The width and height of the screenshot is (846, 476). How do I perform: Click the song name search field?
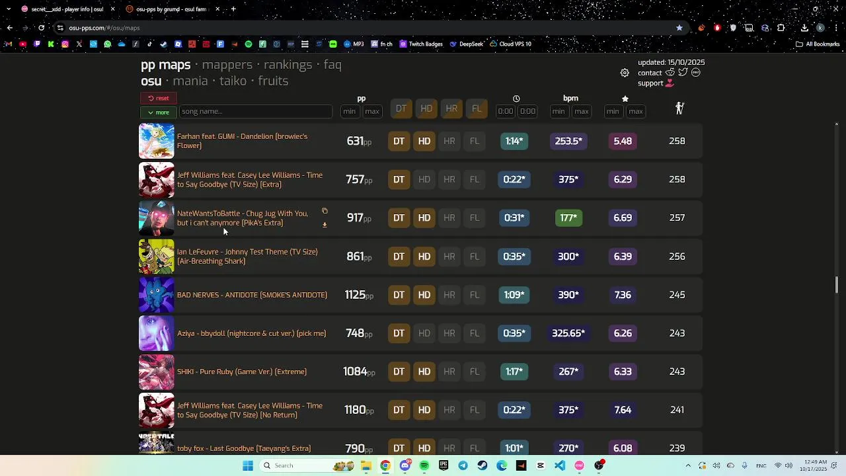click(x=255, y=112)
